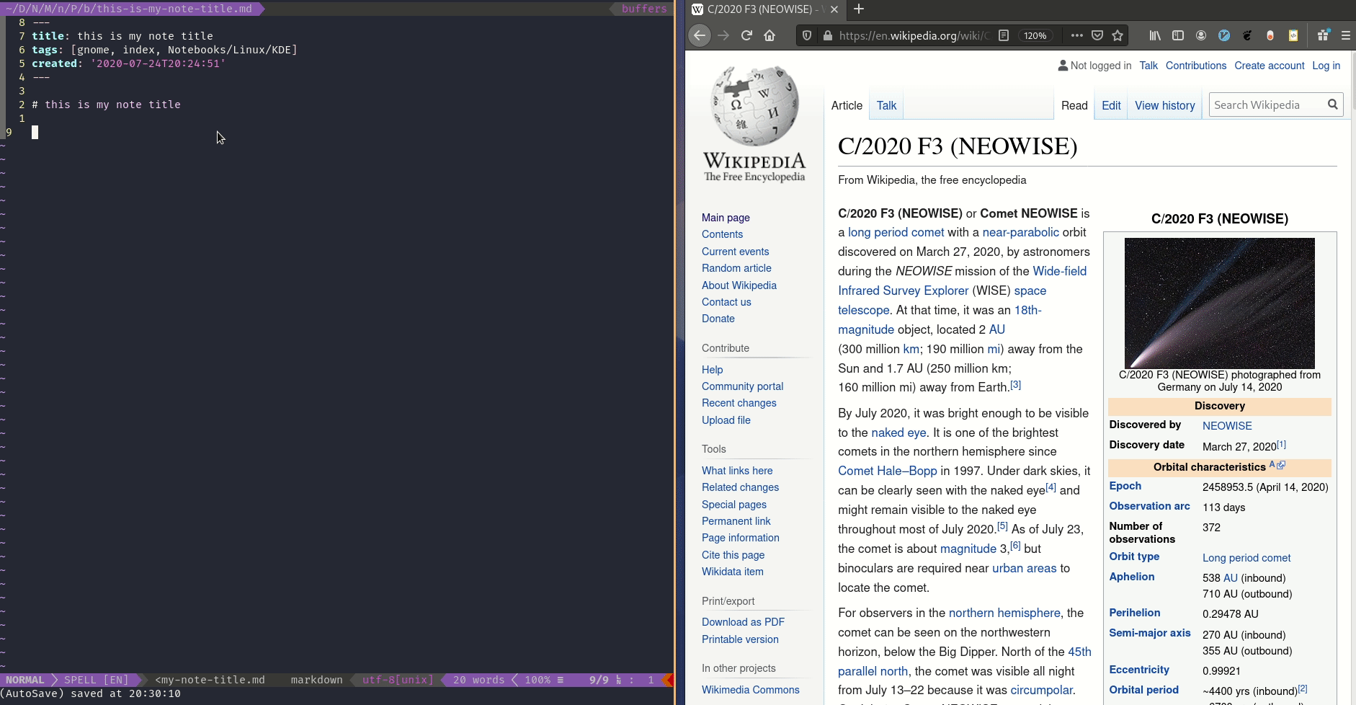Open the tracking protection shield icon

pyautogui.click(x=807, y=35)
